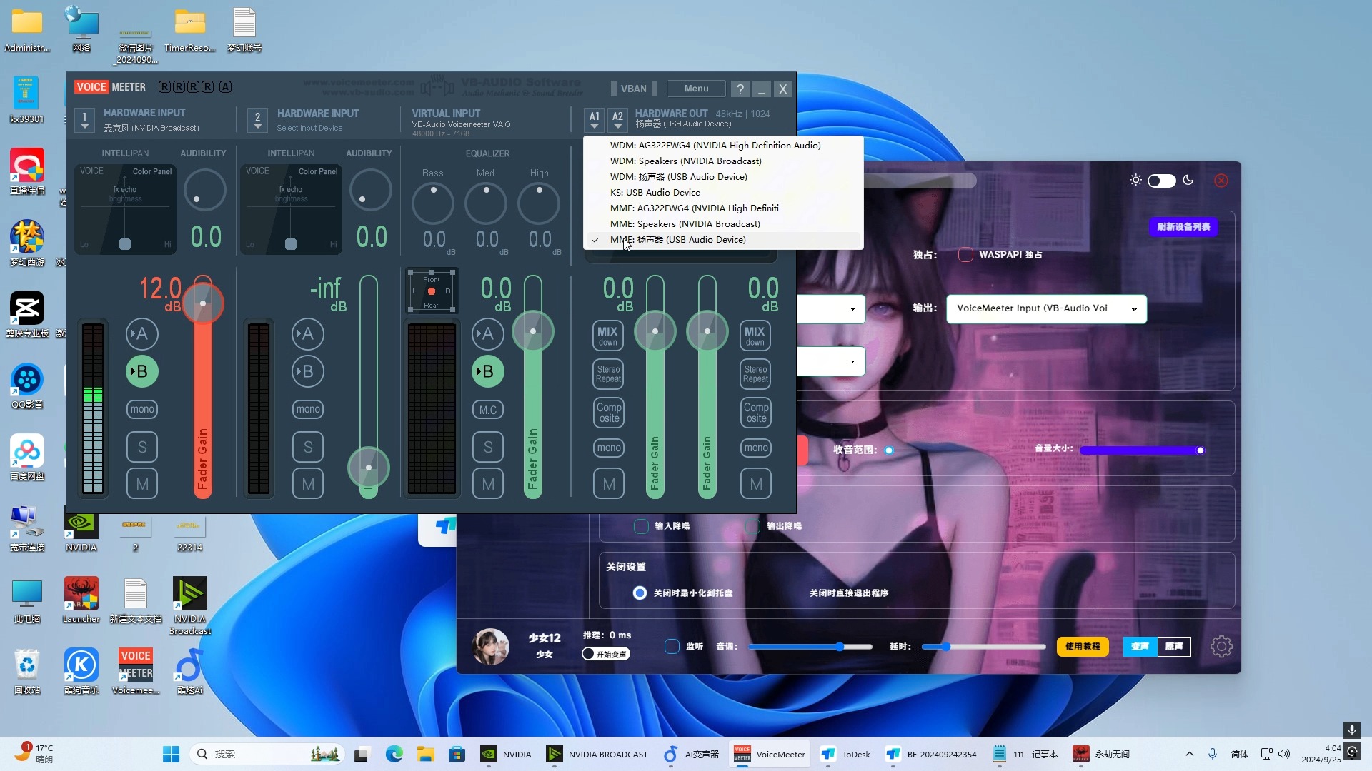Open 酷狗音乐 desktop shortcut
This screenshot has height=771, width=1372.
tap(81, 671)
